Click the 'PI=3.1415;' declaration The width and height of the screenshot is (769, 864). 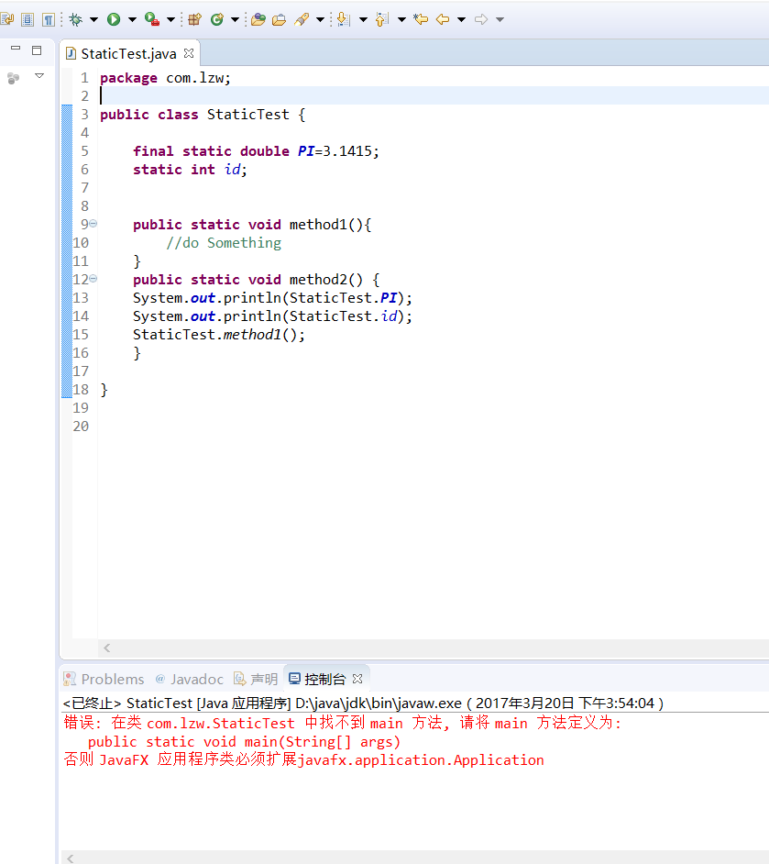(338, 151)
